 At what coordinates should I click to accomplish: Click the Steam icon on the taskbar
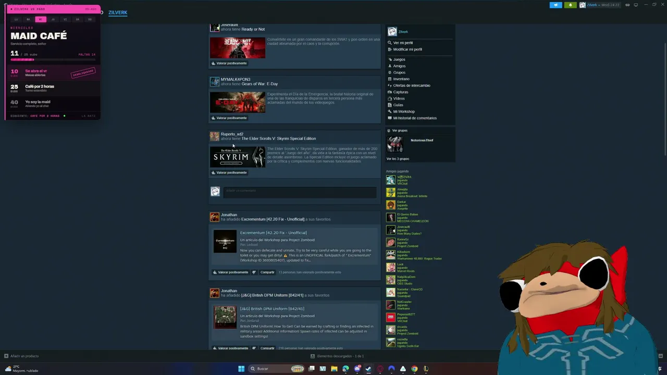368,369
